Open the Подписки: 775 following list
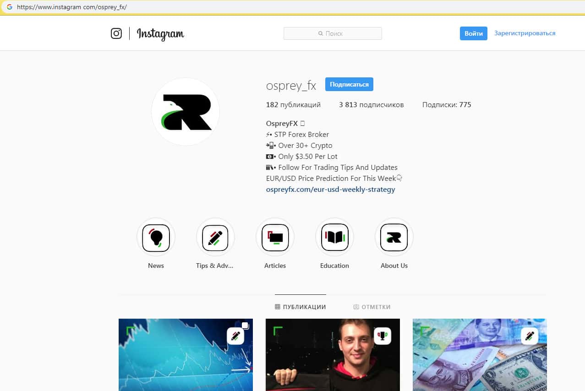The image size is (585, 391). pyautogui.click(x=447, y=105)
